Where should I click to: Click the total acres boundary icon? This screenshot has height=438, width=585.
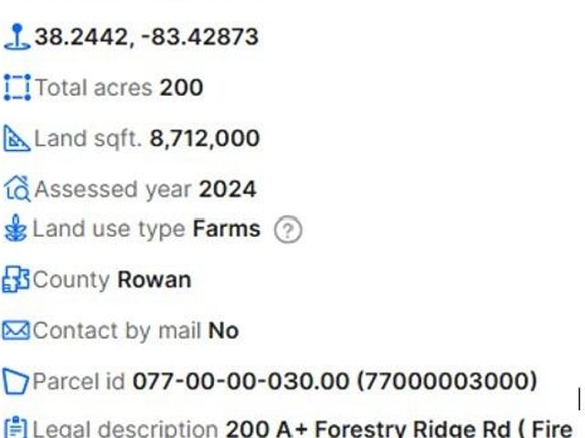16,88
